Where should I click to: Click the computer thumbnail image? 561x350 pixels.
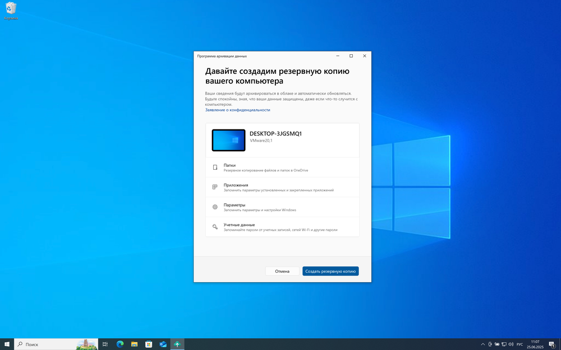click(x=229, y=140)
